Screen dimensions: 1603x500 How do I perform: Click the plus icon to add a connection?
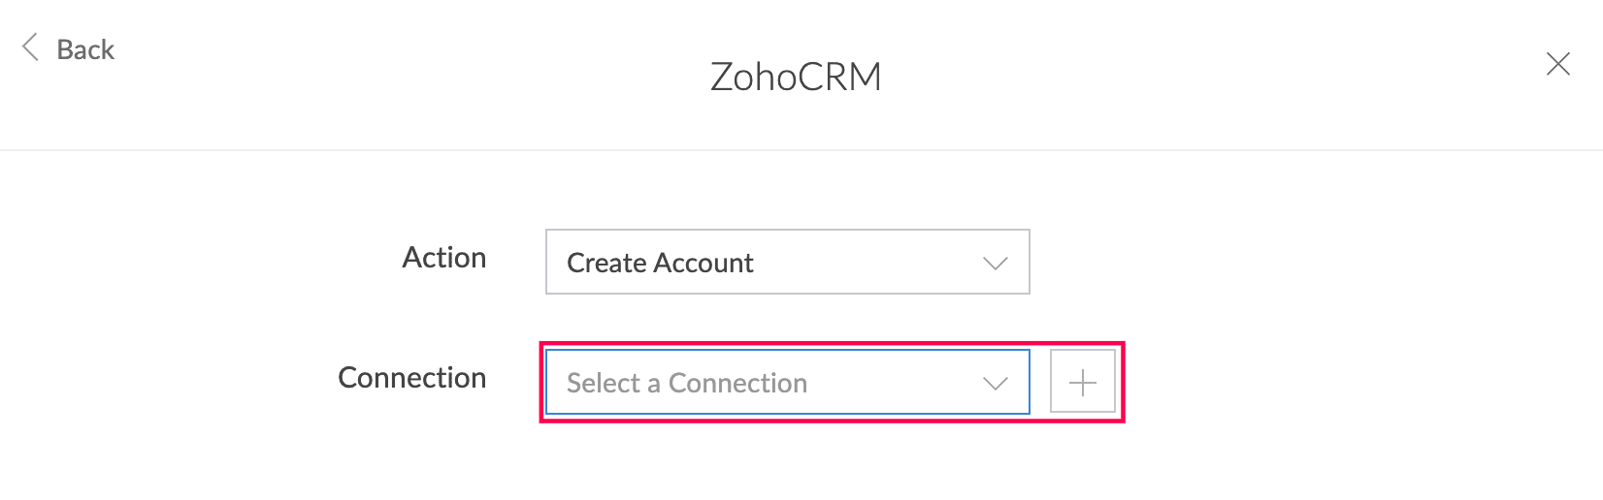coord(1083,383)
